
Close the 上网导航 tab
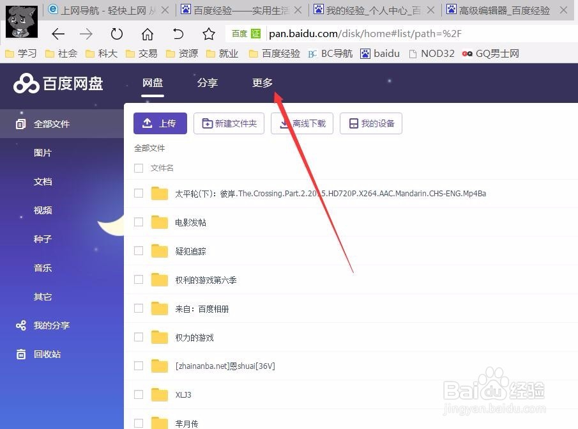point(165,10)
